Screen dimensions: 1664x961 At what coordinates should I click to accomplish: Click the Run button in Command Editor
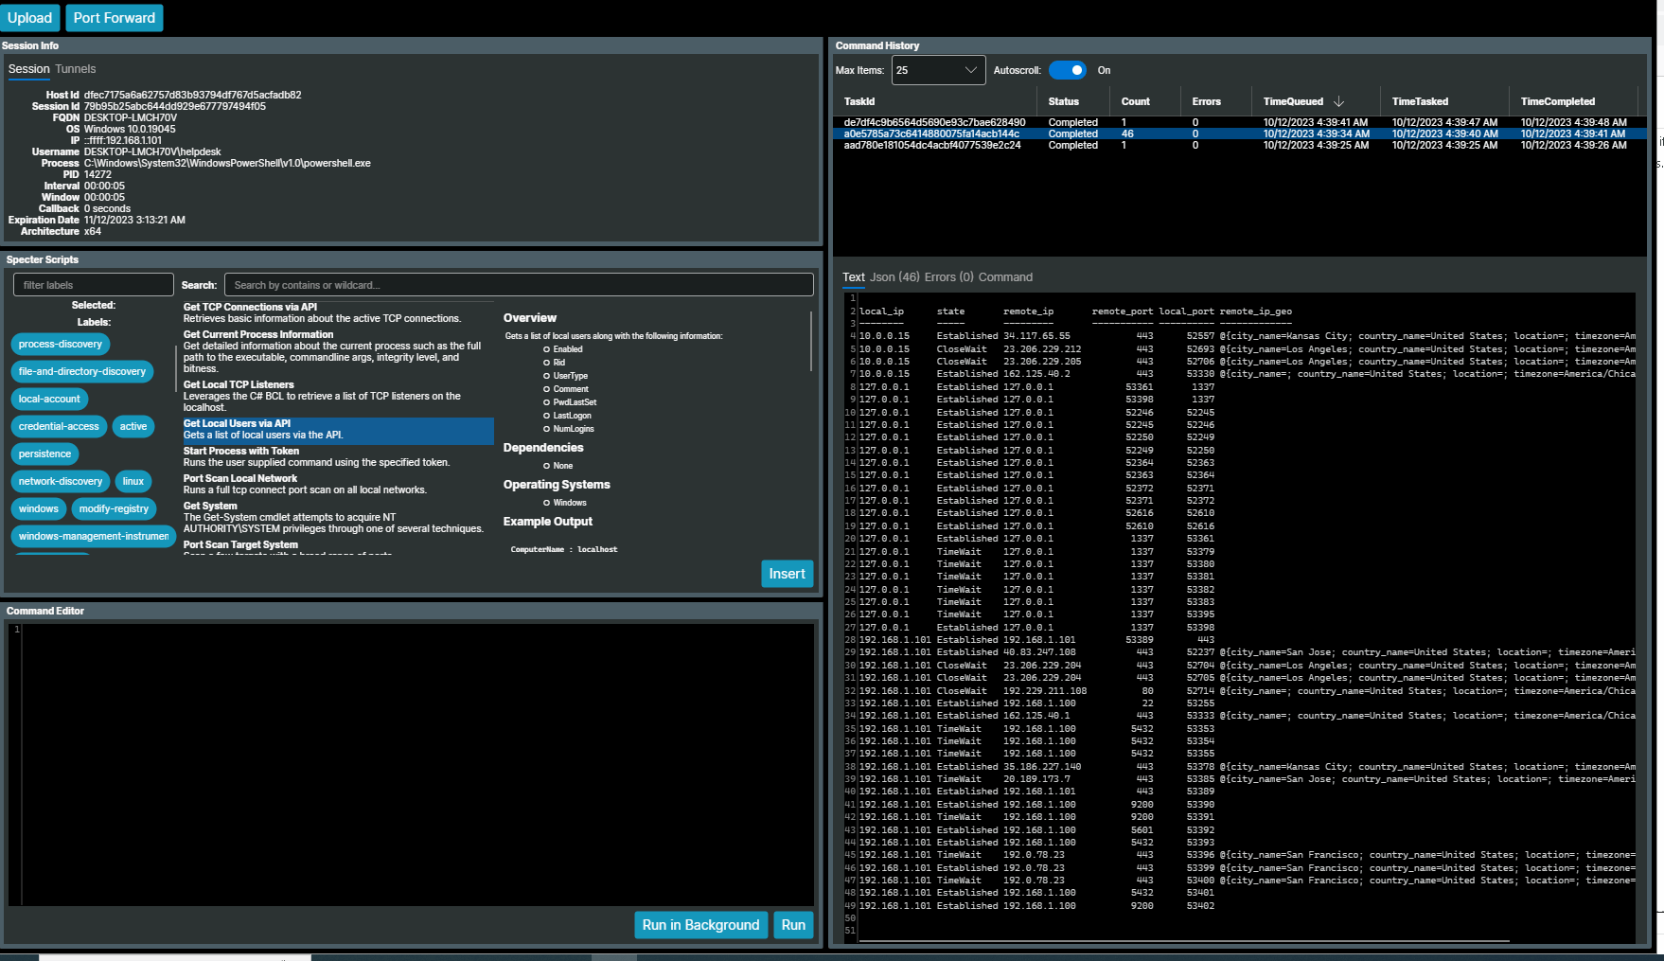[793, 925]
